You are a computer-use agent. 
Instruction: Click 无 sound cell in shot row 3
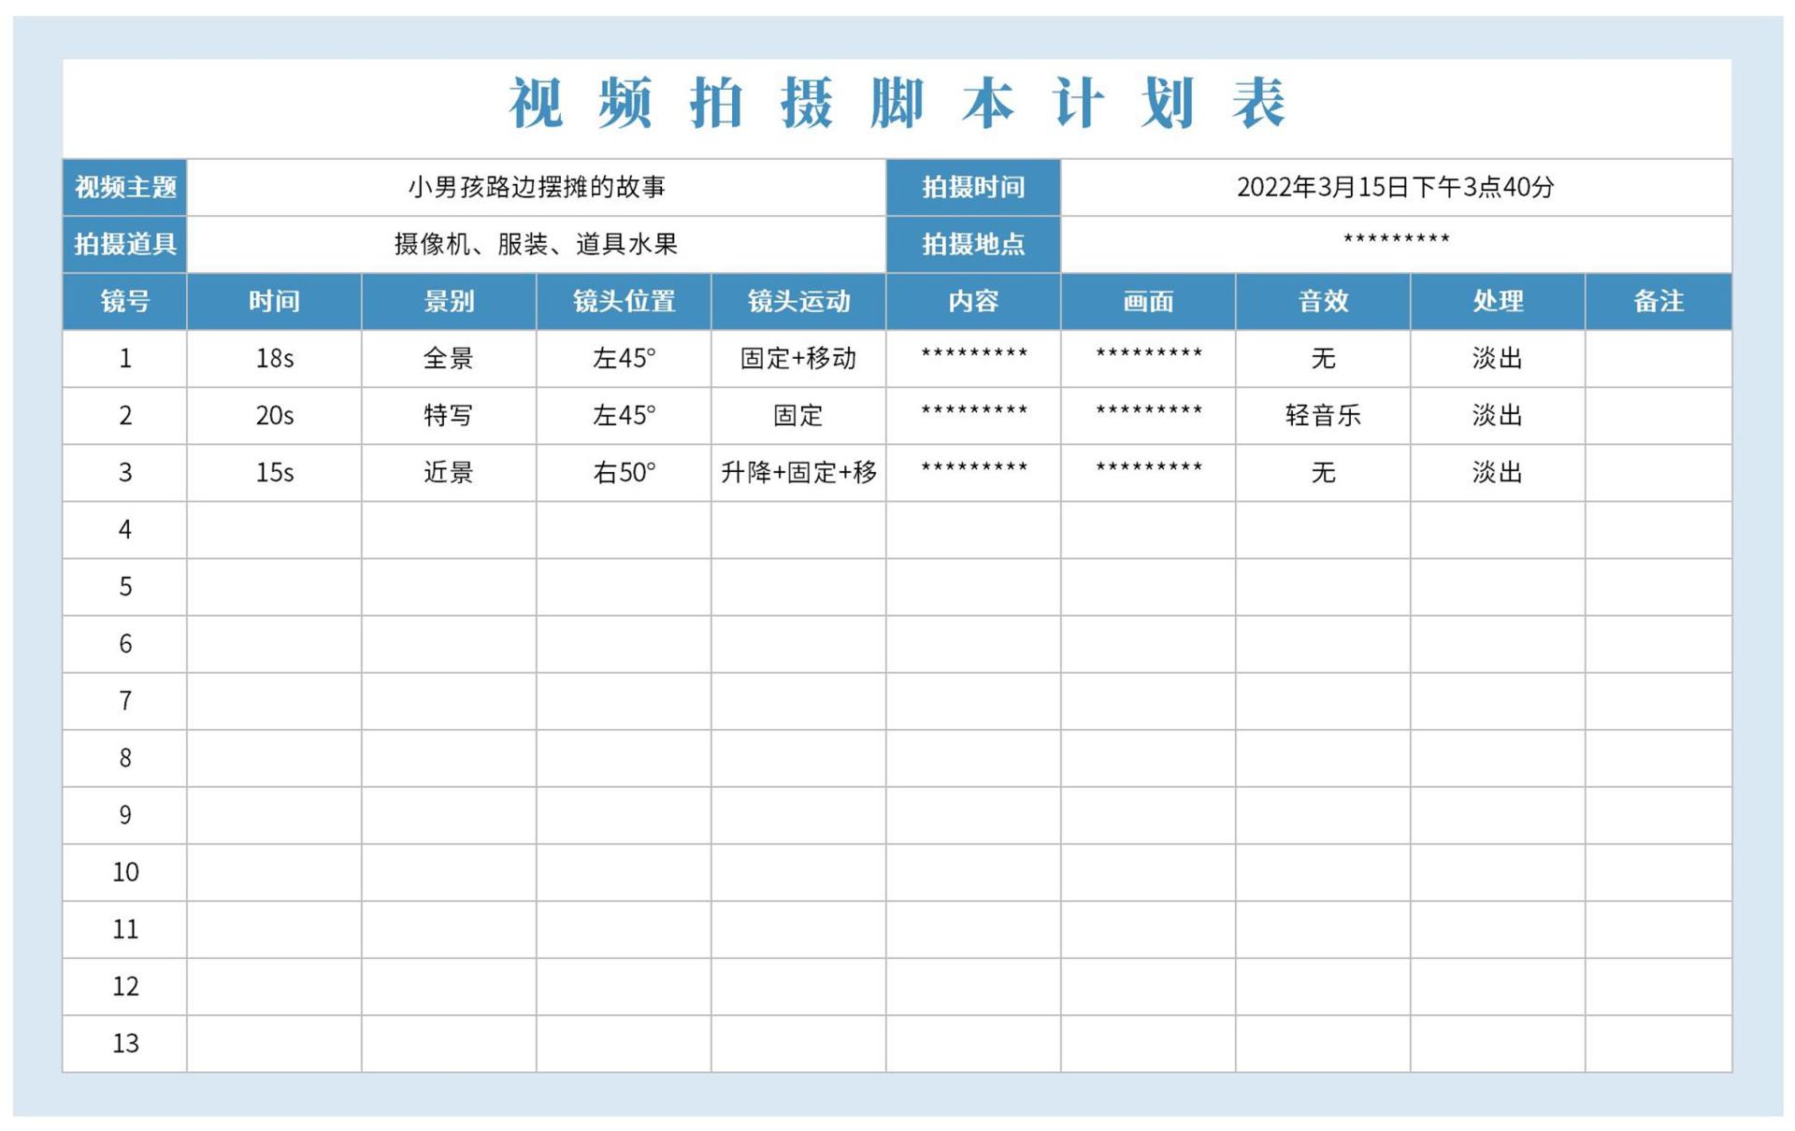(1323, 473)
